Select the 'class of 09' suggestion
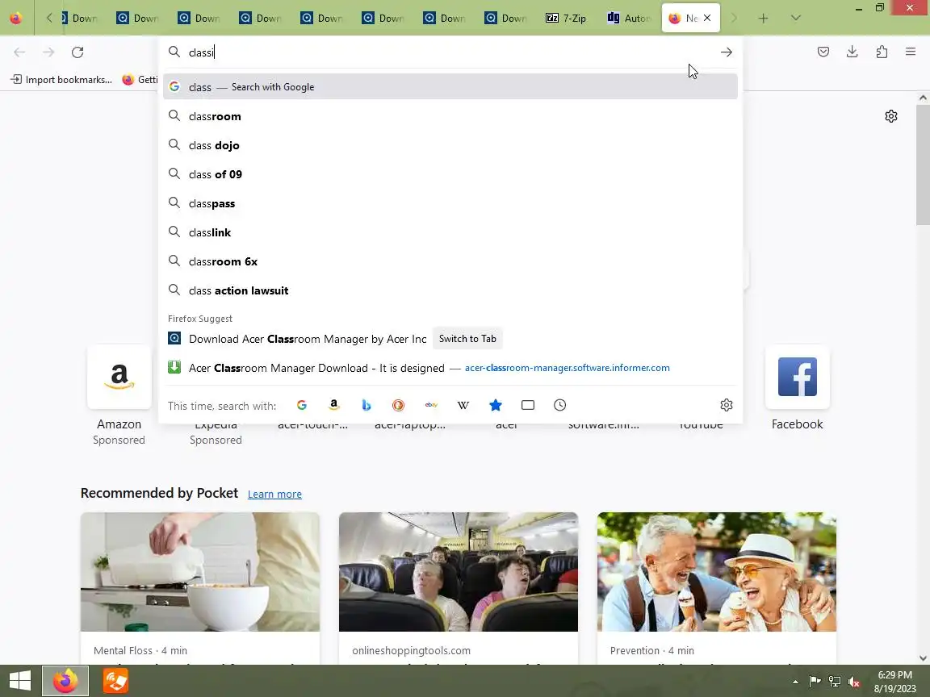930x697 pixels. (450, 174)
